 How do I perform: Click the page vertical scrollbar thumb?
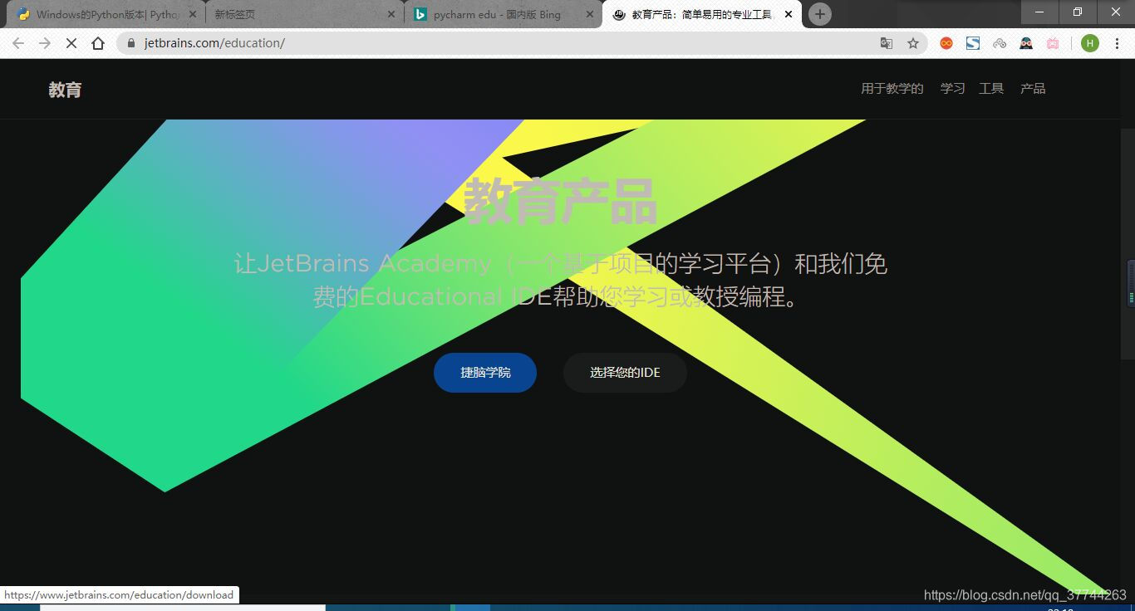pos(1128,244)
